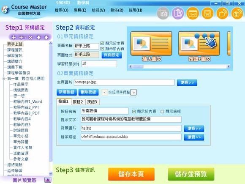Viewport: 245px width, 184px height.
Task: Click the 主頁圖片 homepage.jpg field
Action: (124, 82)
